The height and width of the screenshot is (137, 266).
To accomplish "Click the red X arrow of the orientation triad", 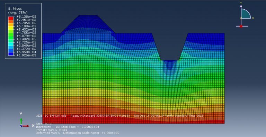I will click(x=26, y=126).
